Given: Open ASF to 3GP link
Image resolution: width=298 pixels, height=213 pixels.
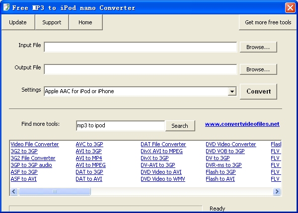Looking at the screenshot, I should pos(24,172).
